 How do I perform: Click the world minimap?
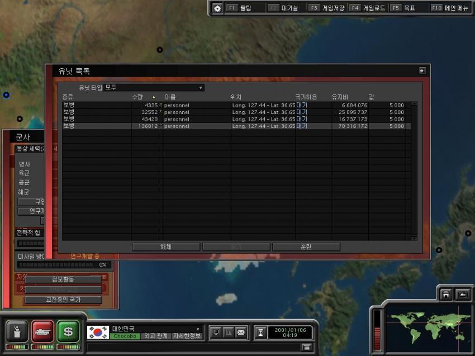(x=428, y=329)
